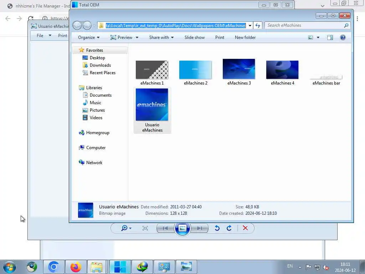Go to next image in Photo Viewer
This screenshot has width=365, height=274.
[x=199, y=228]
